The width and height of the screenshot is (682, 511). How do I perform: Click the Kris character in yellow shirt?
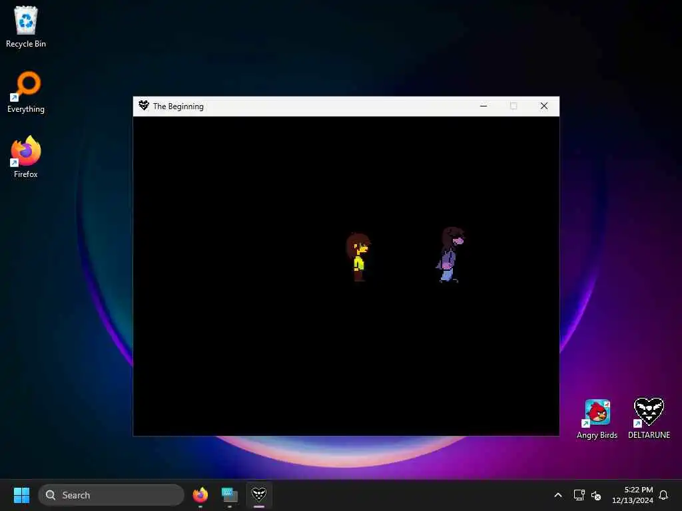pyautogui.click(x=358, y=257)
